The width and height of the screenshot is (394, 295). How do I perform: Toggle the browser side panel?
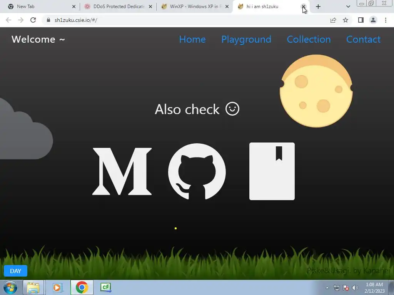(361, 20)
